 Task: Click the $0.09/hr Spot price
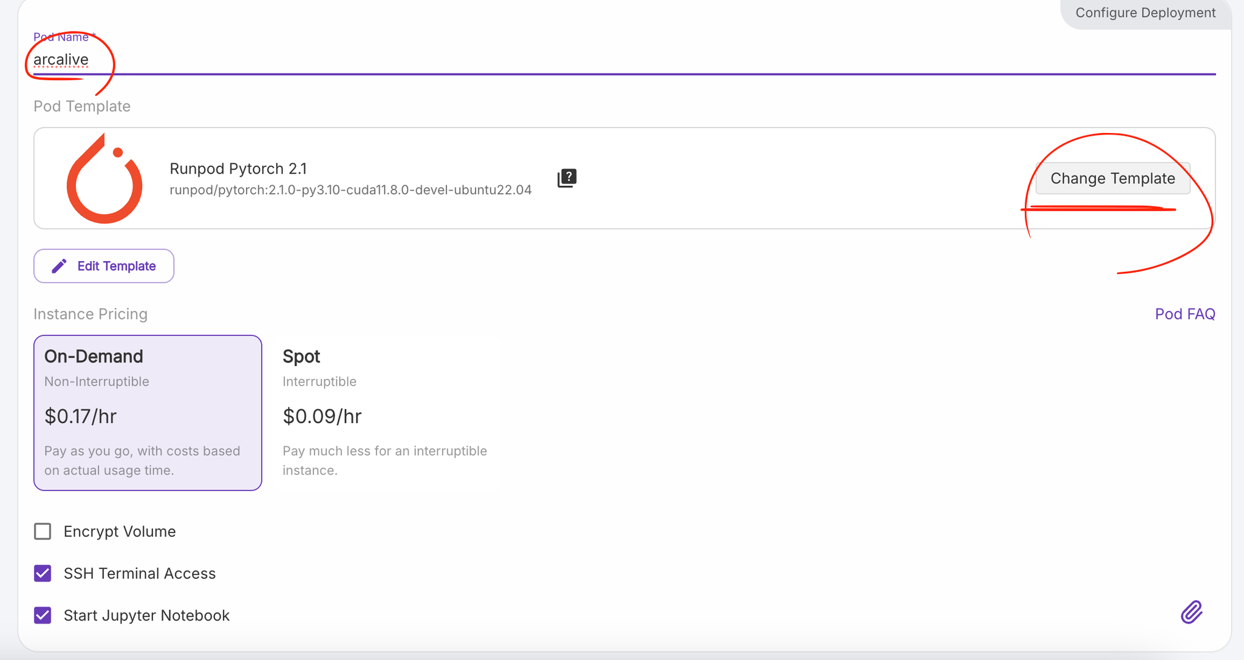[322, 416]
